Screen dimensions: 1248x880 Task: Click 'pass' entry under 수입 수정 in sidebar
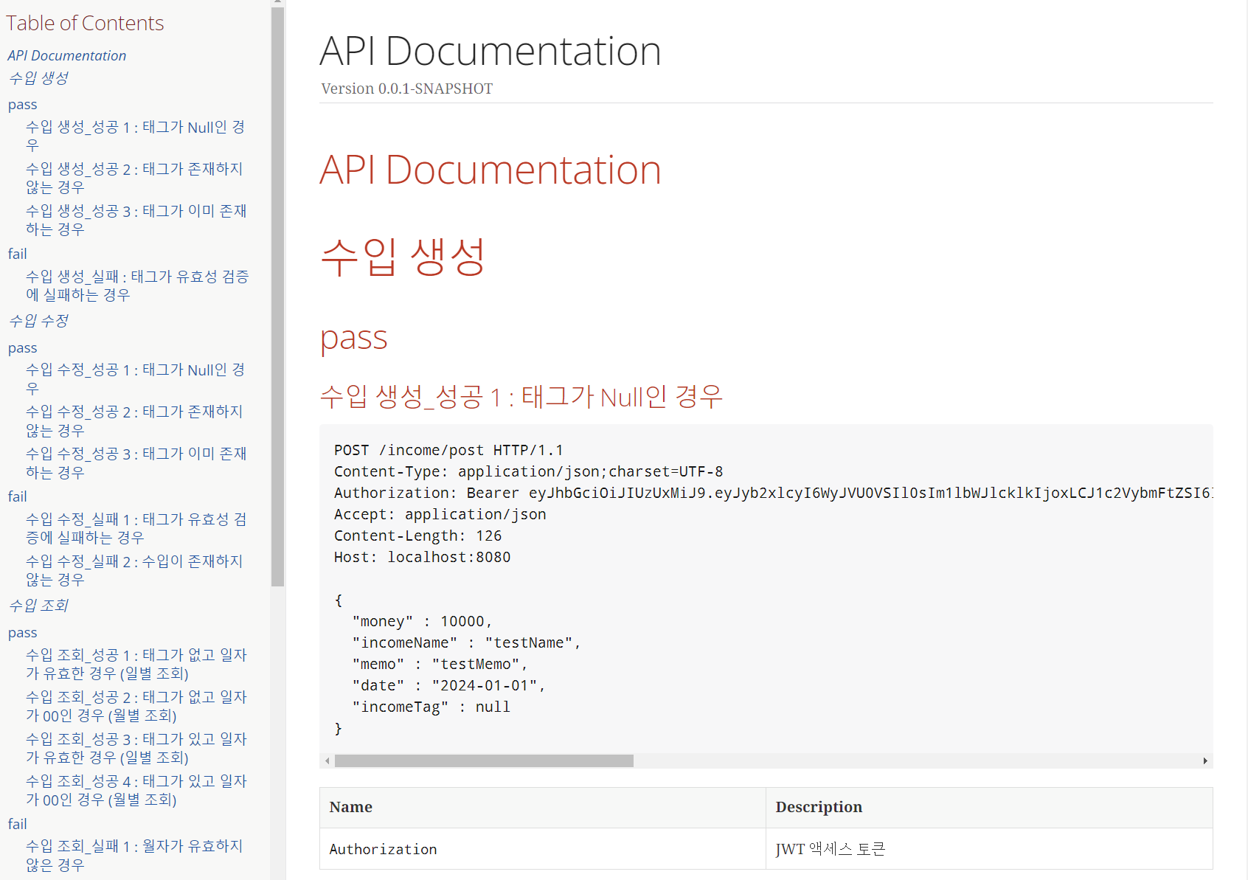[22, 348]
